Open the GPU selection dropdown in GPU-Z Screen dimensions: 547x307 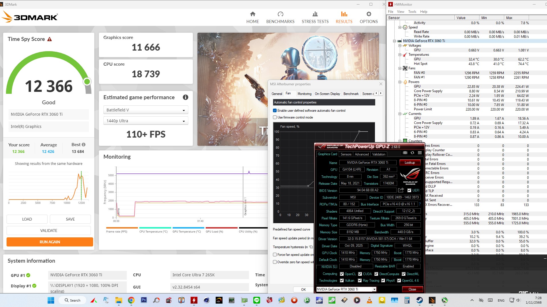374,289
